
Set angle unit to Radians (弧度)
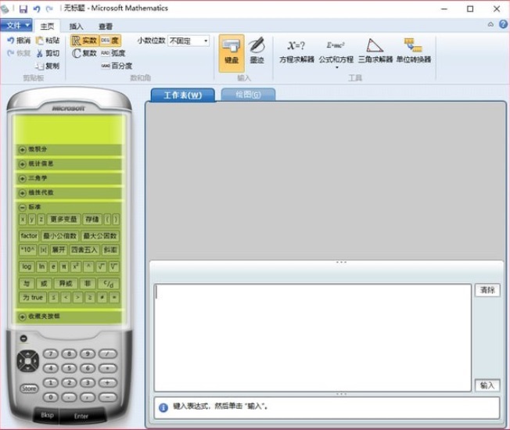tap(113, 53)
